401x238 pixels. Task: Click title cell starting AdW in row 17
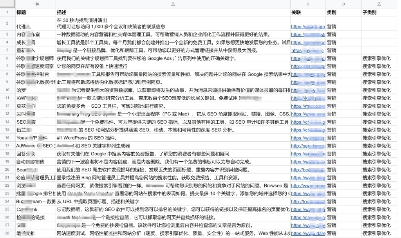click(x=35, y=146)
